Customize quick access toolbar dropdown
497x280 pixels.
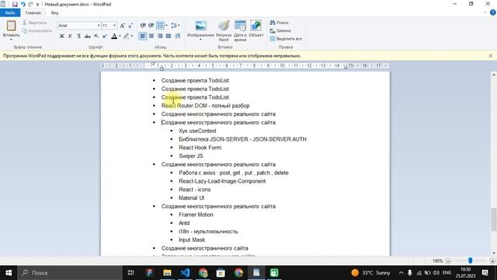pos(38,5)
